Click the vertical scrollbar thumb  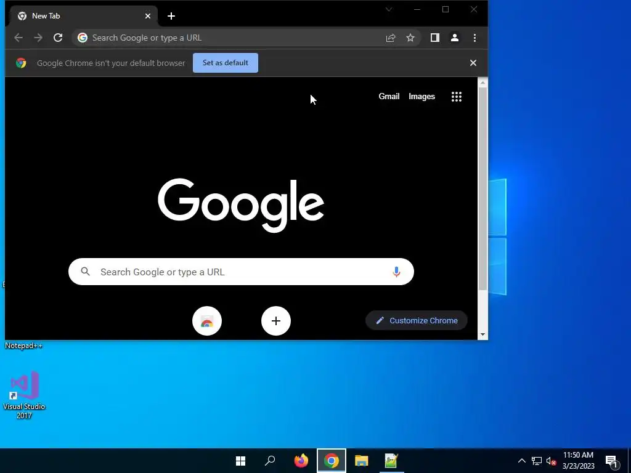click(482, 188)
